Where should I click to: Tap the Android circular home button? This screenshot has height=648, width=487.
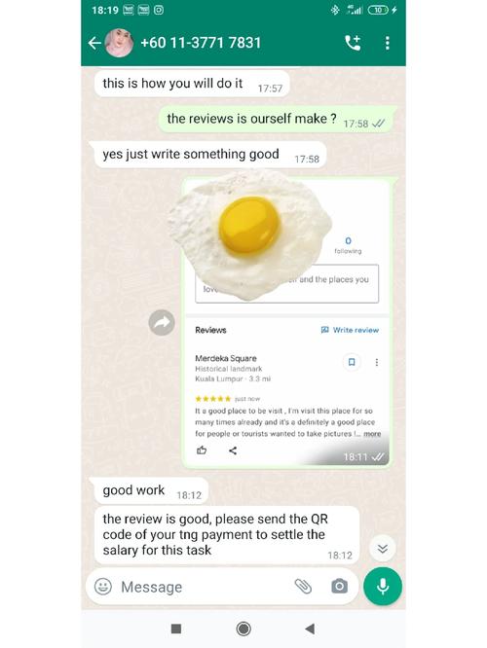(x=243, y=629)
